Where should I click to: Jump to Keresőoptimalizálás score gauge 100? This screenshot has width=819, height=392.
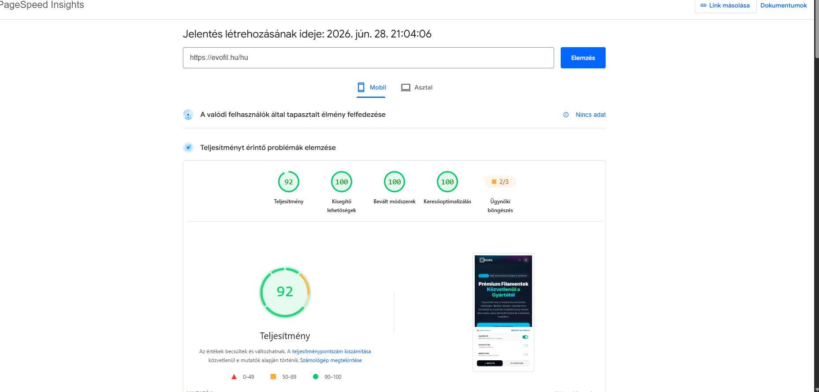click(x=447, y=182)
